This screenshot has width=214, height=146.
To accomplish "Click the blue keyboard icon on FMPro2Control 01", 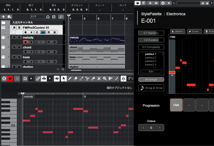I will click(43, 32).
